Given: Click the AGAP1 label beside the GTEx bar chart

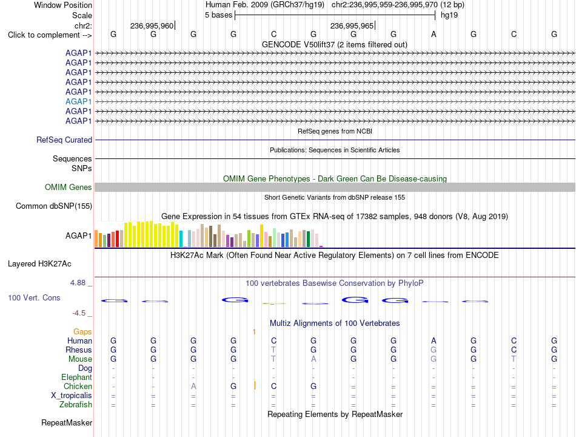Looking at the screenshot, I should (x=78, y=235).
